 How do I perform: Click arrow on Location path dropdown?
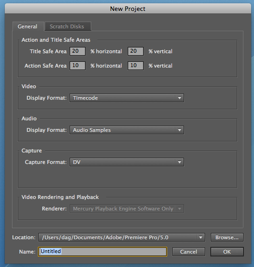click(x=201, y=237)
